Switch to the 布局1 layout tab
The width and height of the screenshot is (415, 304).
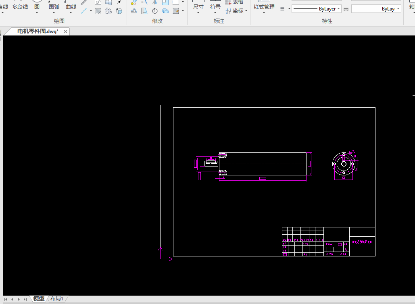(x=57, y=299)
